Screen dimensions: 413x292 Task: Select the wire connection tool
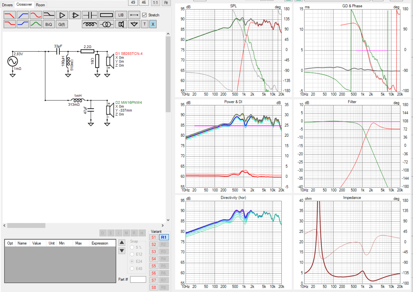(x=134, y=15)
